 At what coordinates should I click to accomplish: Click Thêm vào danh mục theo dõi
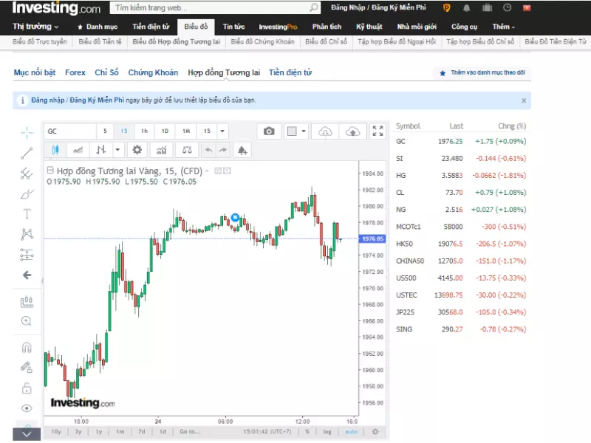tap(482, 72)
